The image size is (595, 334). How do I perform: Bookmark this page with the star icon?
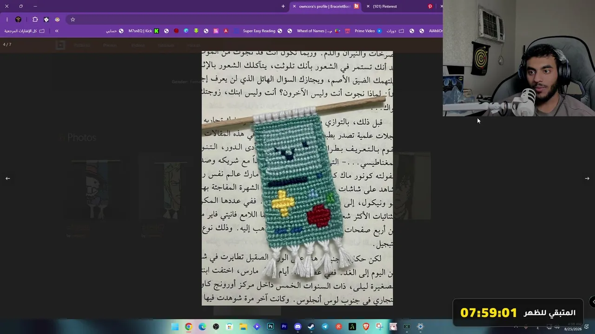tap(73, 19)
